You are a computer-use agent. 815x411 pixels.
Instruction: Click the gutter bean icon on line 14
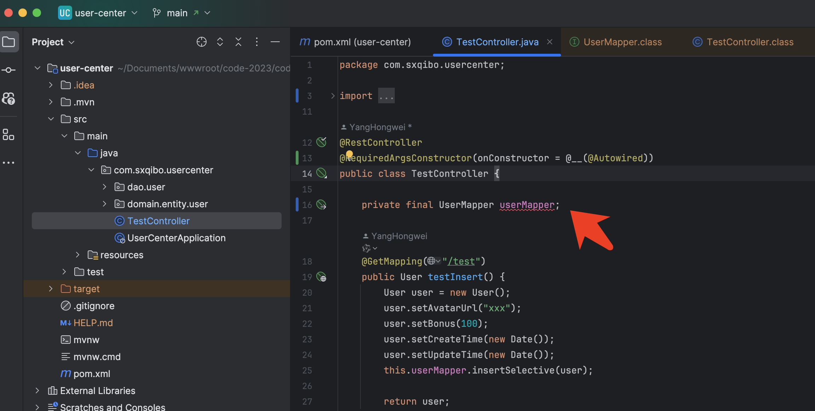pos(322,173)
